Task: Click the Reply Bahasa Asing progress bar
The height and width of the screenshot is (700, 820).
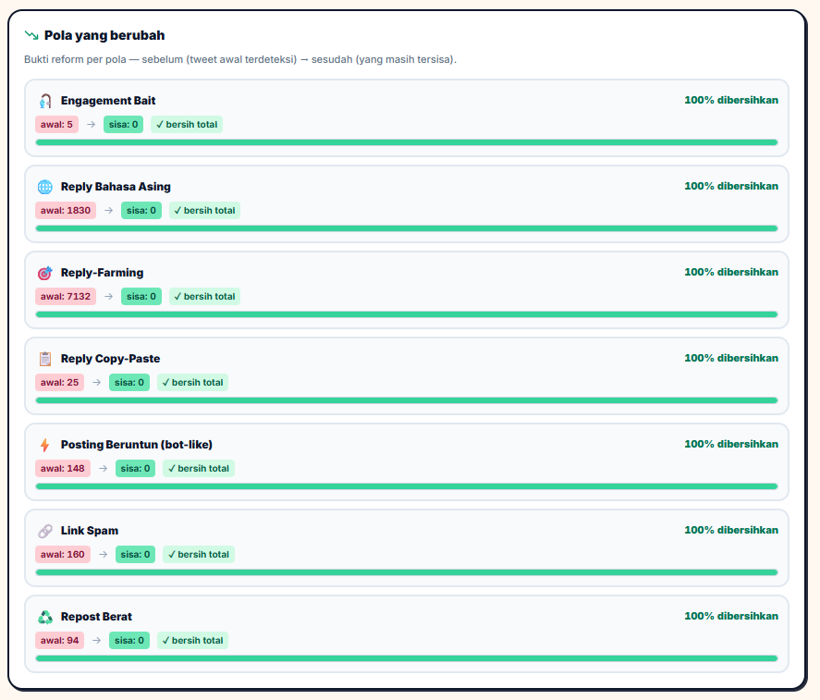Action: pyautogui.click(x=407, y=228)
